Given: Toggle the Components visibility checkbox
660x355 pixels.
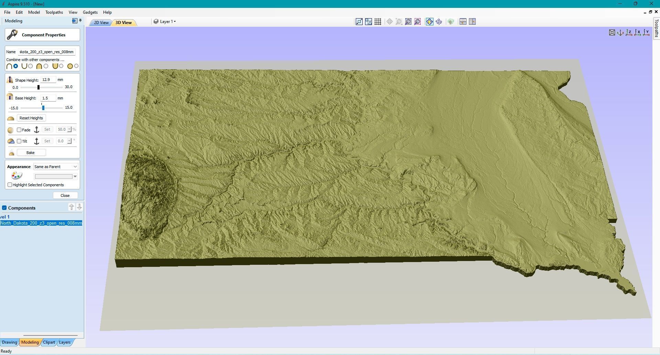Looking at the screenshot, I should (x=4, y=208).
